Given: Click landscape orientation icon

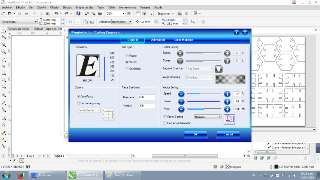Looking at the screenshot, I should [x=77, y=22].
